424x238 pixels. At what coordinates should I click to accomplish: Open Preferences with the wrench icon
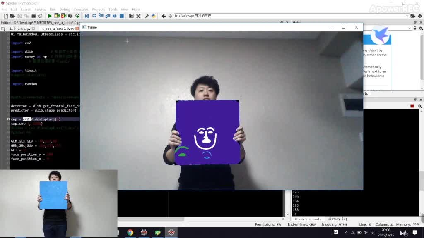pos(147,16)
